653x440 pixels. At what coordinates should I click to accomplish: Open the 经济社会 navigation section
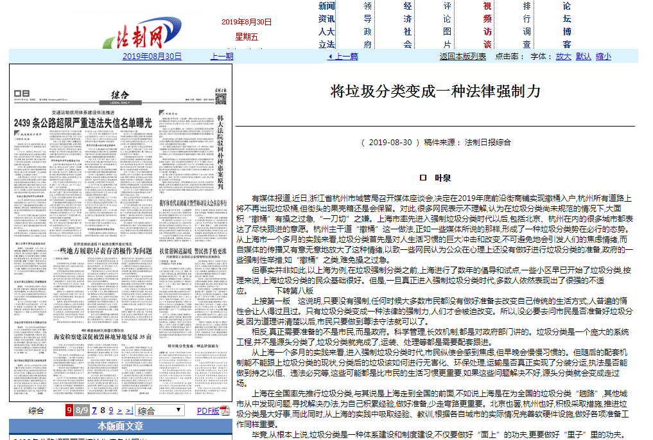pyautogui.click(x=408, y=25)
